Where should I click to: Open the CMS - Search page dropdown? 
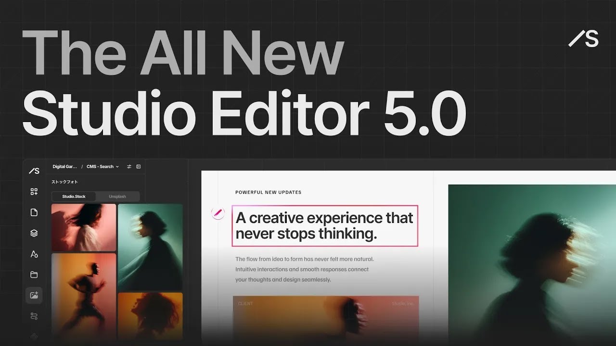[x=103, y=167]
